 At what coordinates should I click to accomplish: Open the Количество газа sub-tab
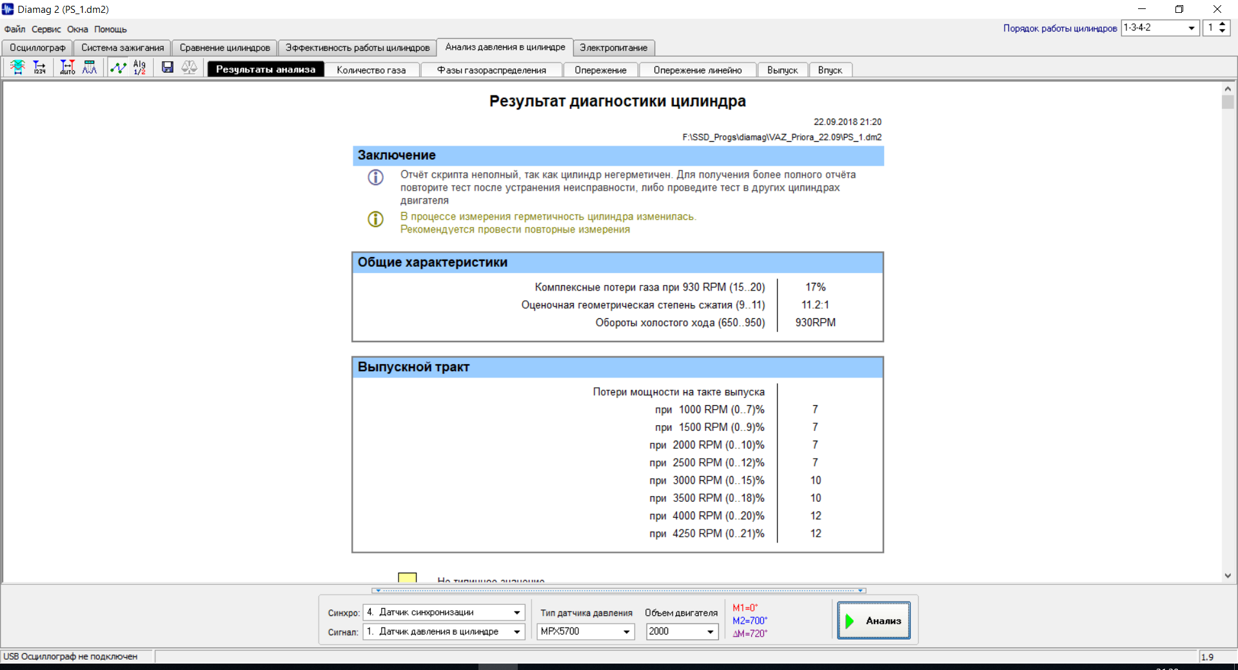[371, 70]
